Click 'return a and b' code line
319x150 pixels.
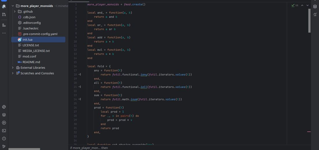click(x=106, y=17)
